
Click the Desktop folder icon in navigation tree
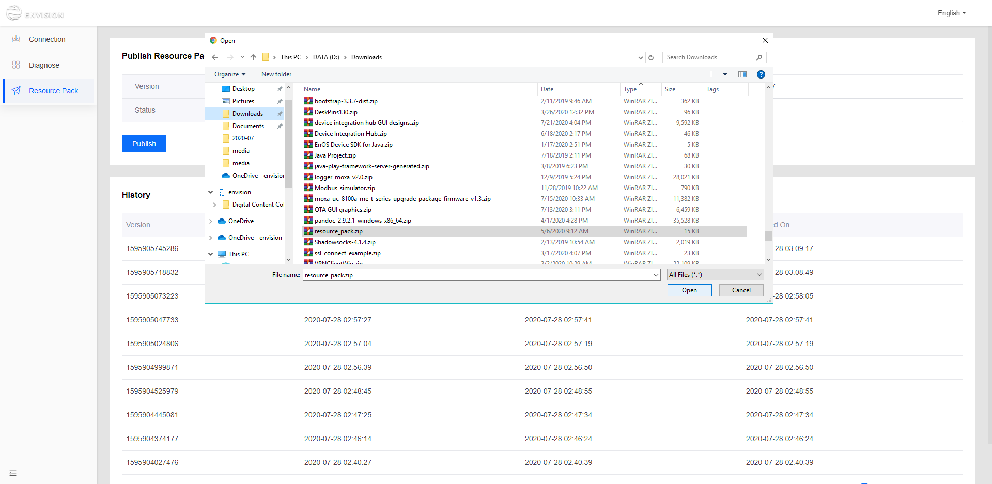point(226,89)
